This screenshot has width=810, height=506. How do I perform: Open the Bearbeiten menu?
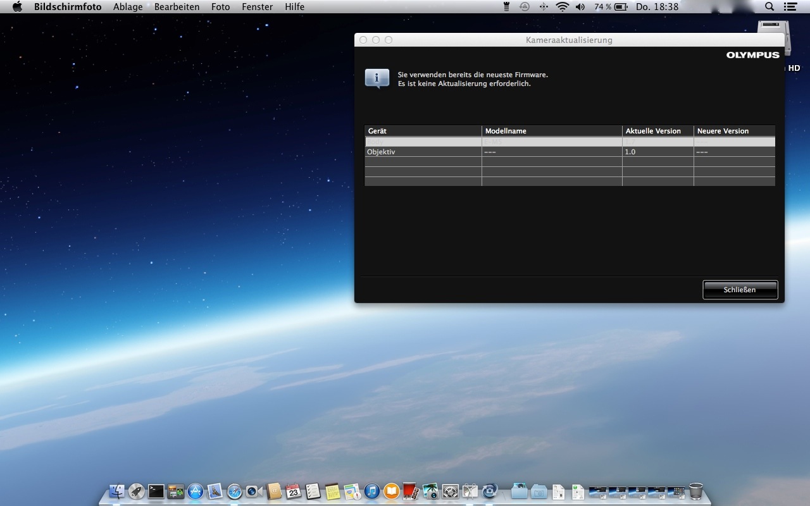point(177,7)
